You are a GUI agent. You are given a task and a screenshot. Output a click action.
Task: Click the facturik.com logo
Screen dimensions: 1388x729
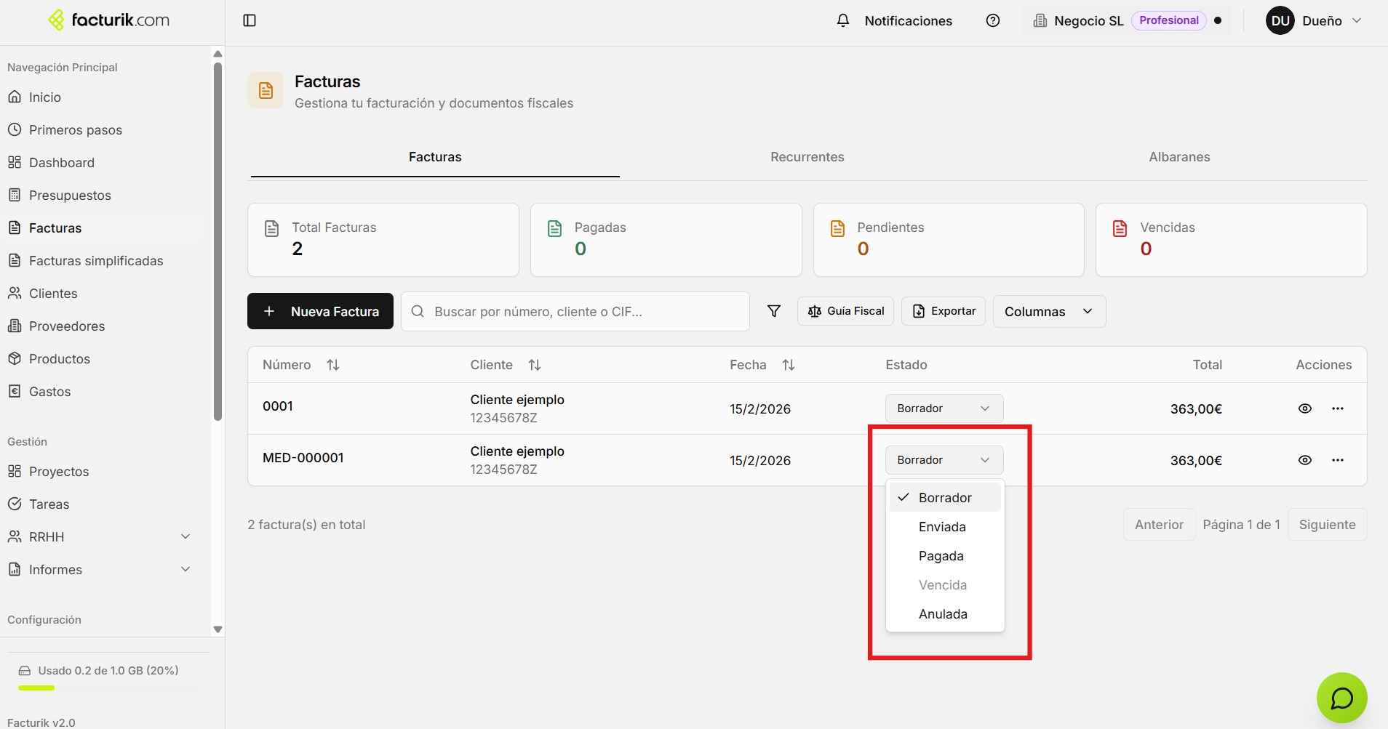point(108,20)
